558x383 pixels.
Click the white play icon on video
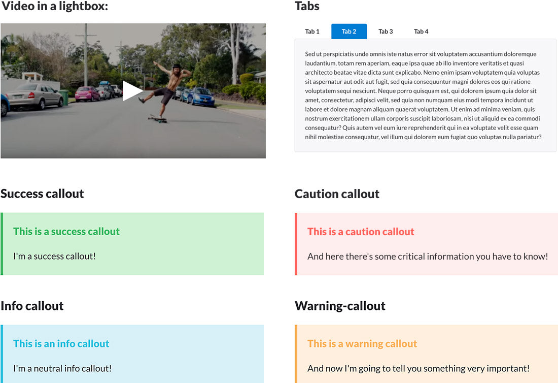(x=133, y=91)
